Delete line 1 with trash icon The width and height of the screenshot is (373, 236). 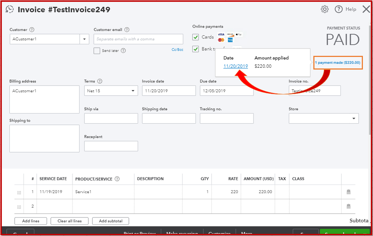348,192
